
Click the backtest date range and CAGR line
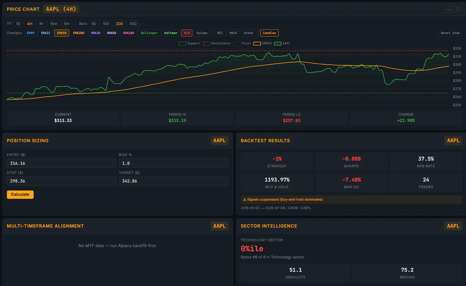coord(276,208)
